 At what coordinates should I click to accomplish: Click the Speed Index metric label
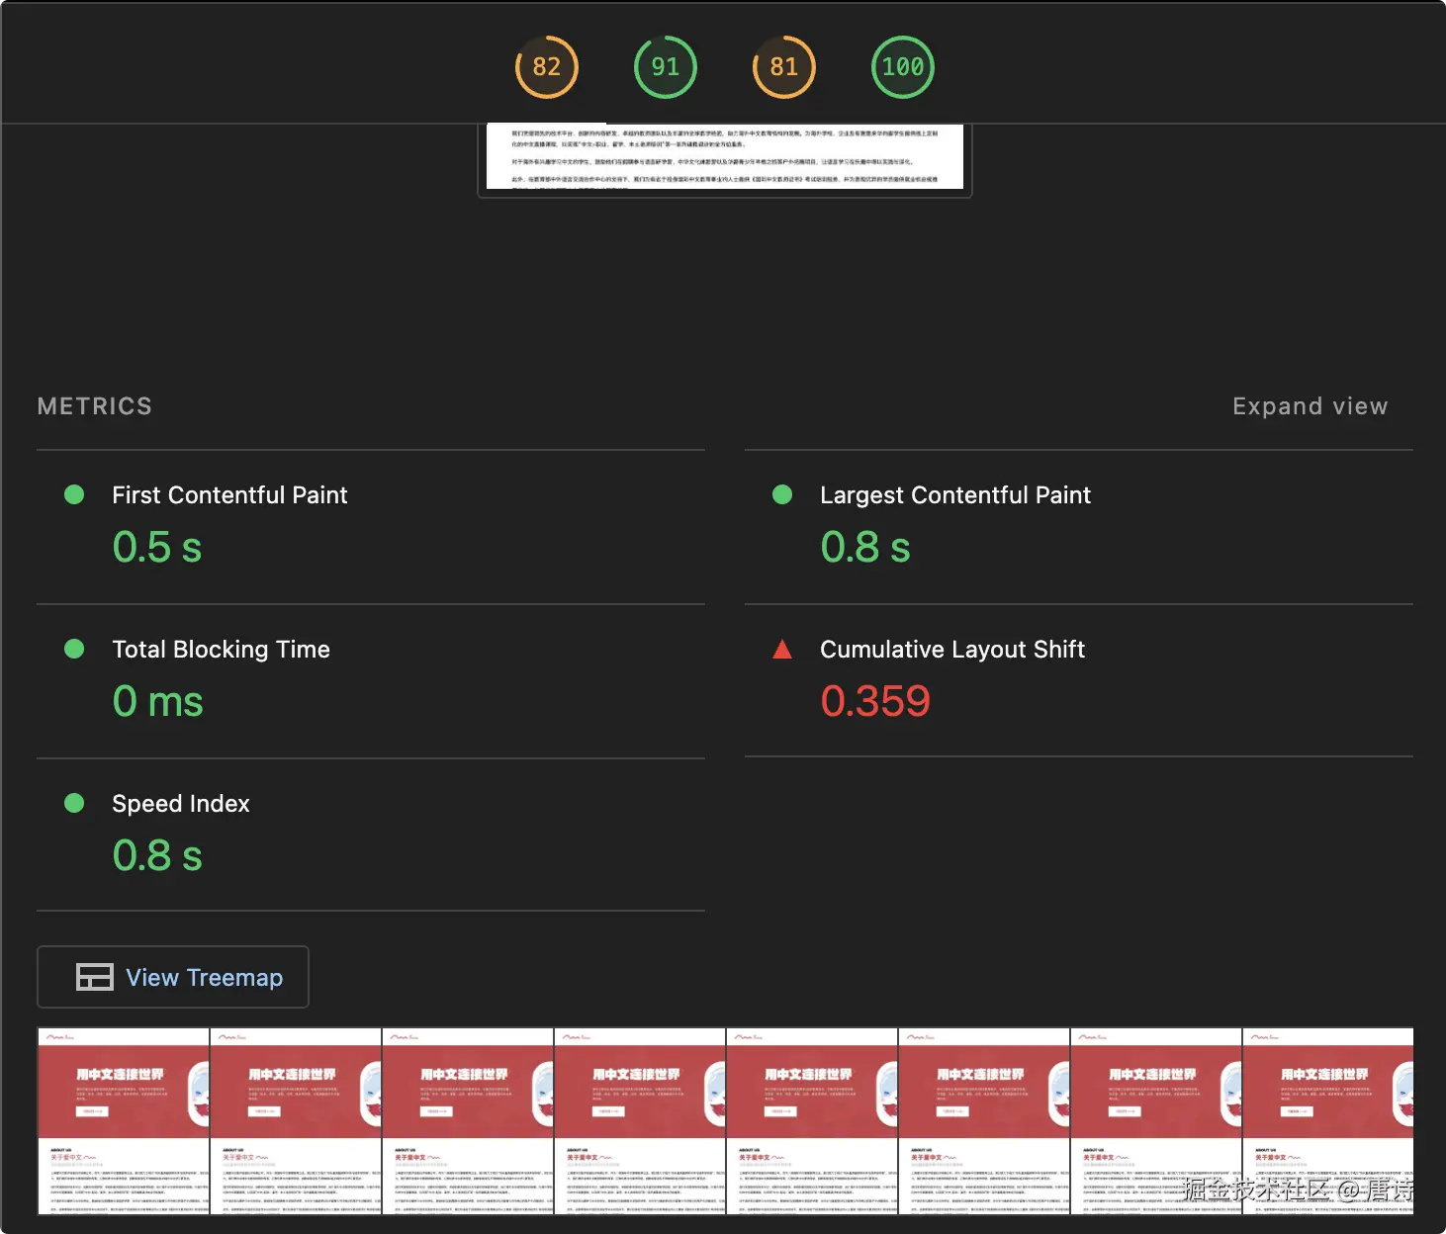(181, 804)
